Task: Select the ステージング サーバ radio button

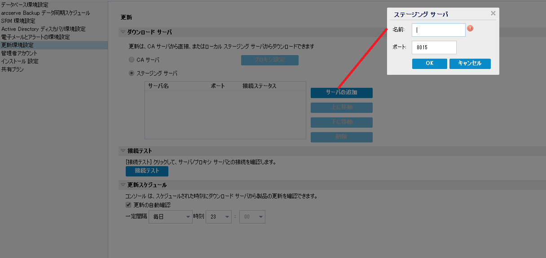Action: click(x=132, y=73)
